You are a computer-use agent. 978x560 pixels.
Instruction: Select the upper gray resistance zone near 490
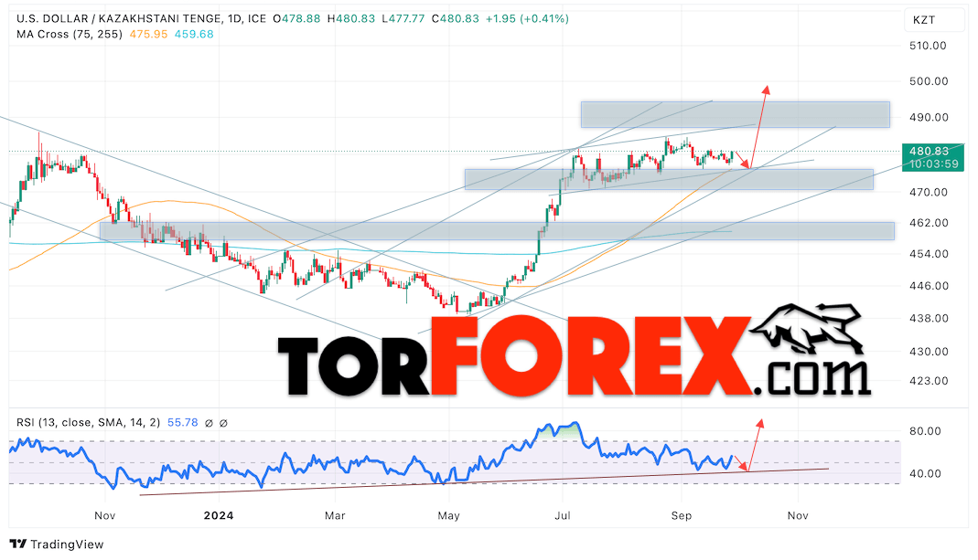[x=735, y=114]
